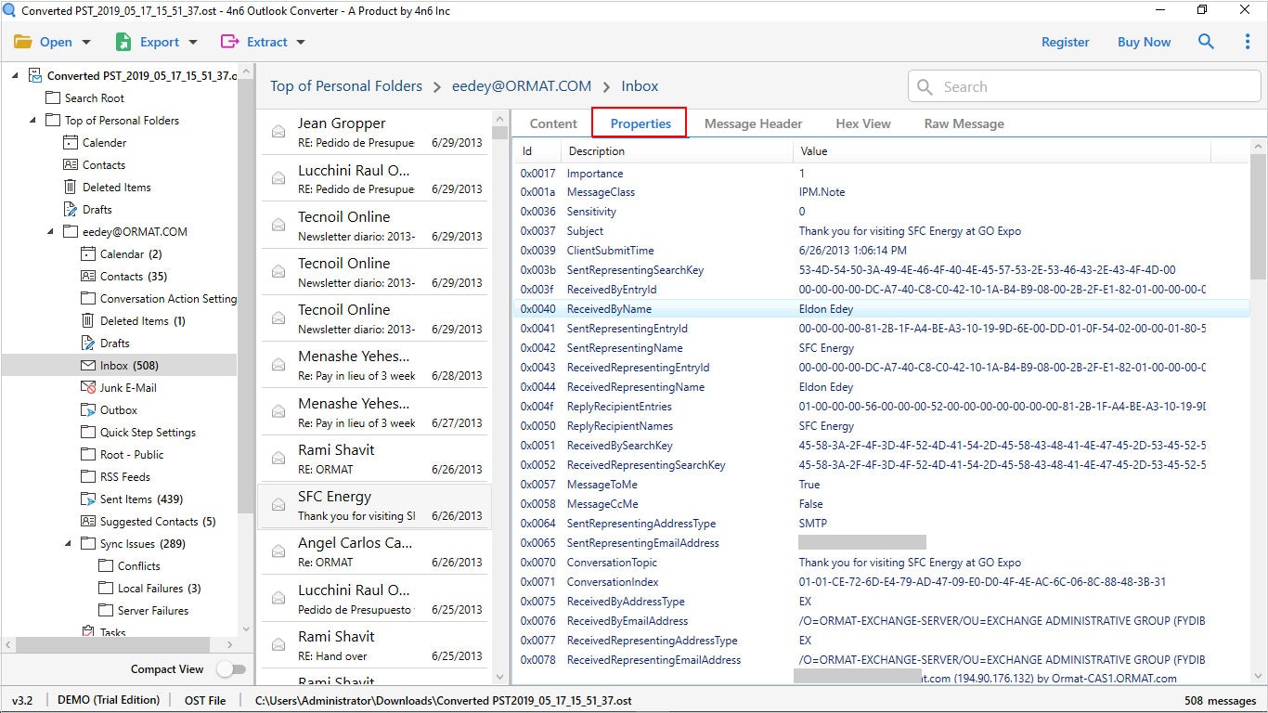Collapse the Sync Issues tree node
The height and width of the screenshot is (713, 1268).
click(x=68, y=544)
